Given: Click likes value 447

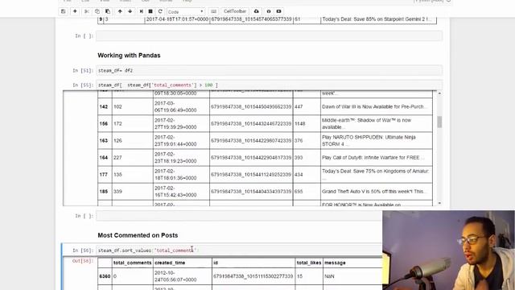Looking at the screenshot, I should (299, 106).
